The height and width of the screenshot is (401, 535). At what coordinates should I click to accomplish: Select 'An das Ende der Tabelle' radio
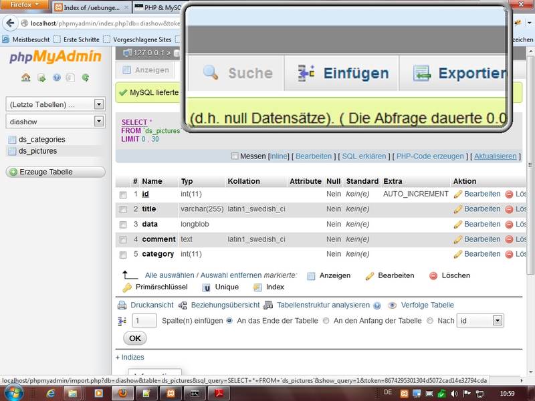[x=229, y=321]
